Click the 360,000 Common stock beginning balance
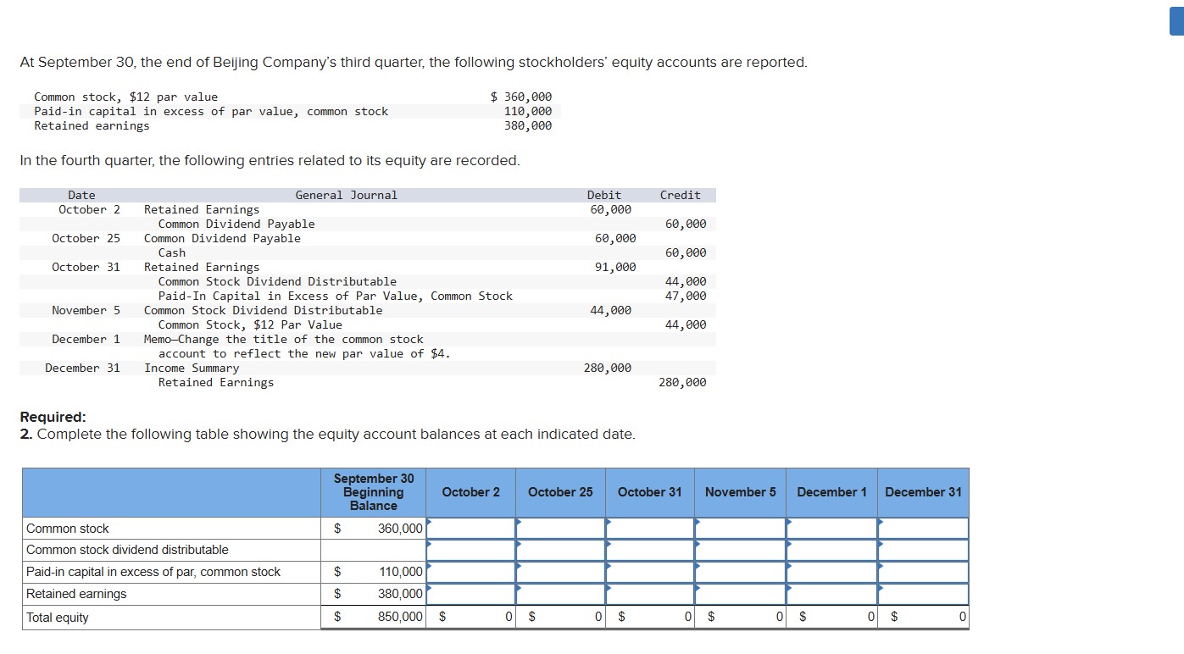This screenshot has width=1184, height=654. 400,529
